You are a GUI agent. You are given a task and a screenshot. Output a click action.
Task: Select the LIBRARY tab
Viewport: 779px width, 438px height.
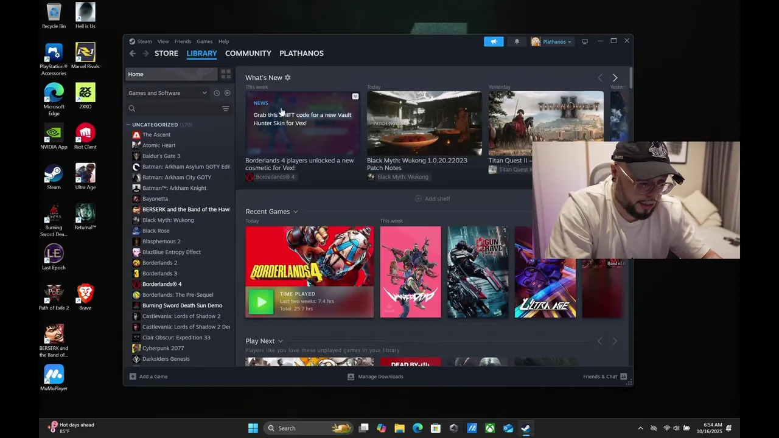coord(201,54)
